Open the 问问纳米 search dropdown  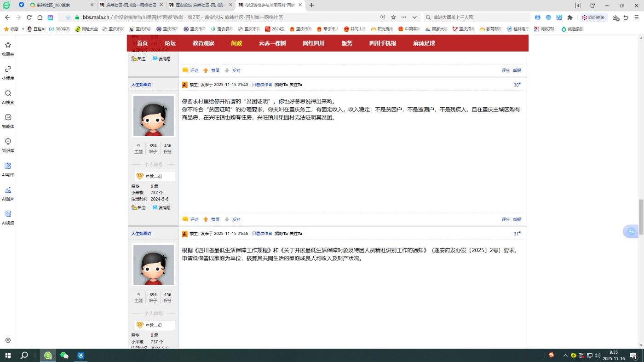[x=594, y=17]
